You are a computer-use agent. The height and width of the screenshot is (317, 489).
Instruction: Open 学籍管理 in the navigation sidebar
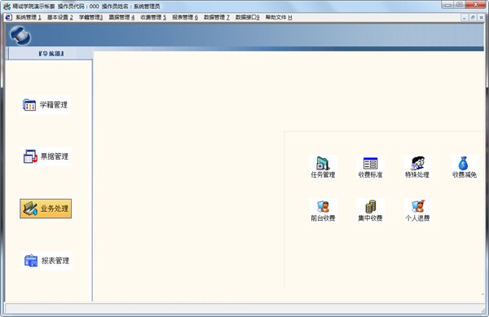click(x=46, y=105)
